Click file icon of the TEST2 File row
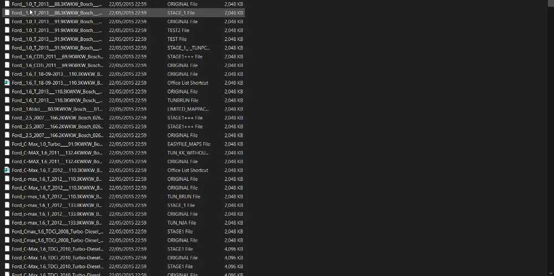 (x=7, y=30)
